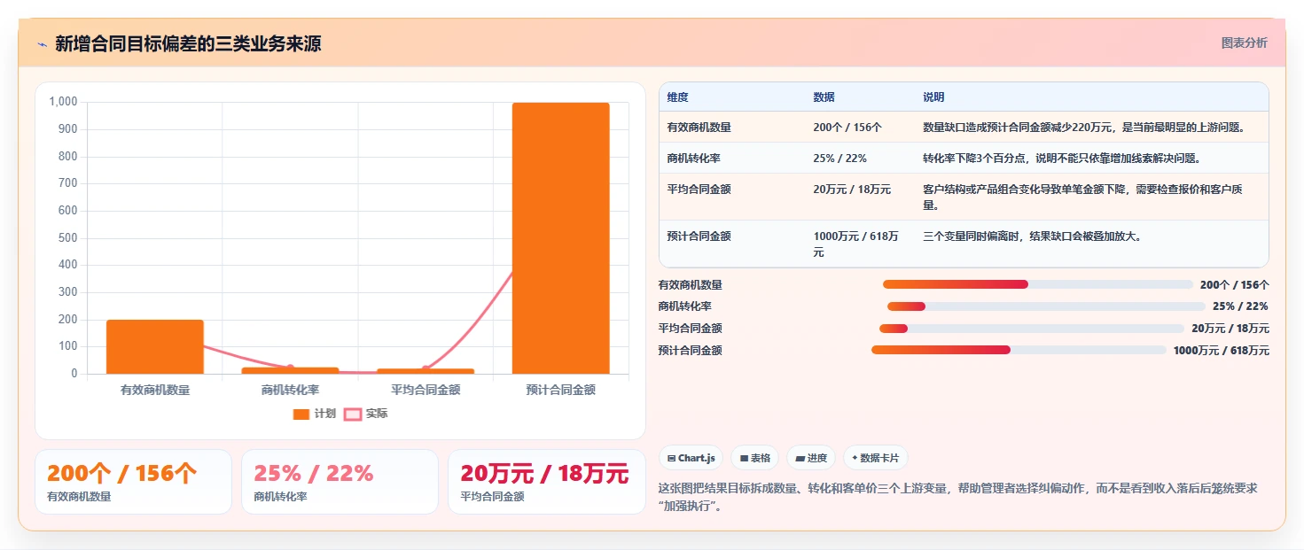The height and width of the screenshot is (550, 1304).
Task: Open the 20万元 / 18万元 data card
Action: tap(547, 482)
